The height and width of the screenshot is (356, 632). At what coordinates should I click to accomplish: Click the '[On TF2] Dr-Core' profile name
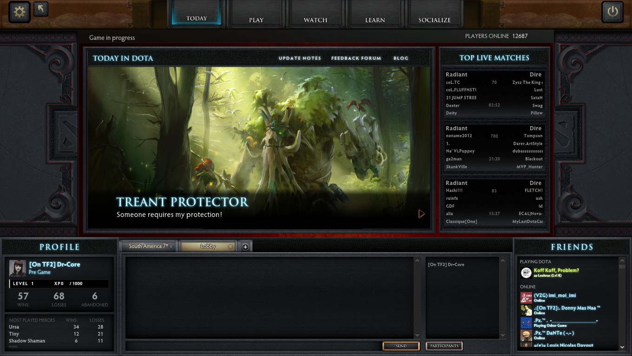pos(54,264)
